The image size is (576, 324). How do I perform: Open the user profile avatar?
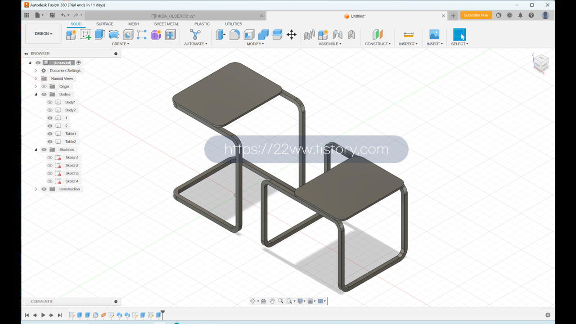(545, 15)
